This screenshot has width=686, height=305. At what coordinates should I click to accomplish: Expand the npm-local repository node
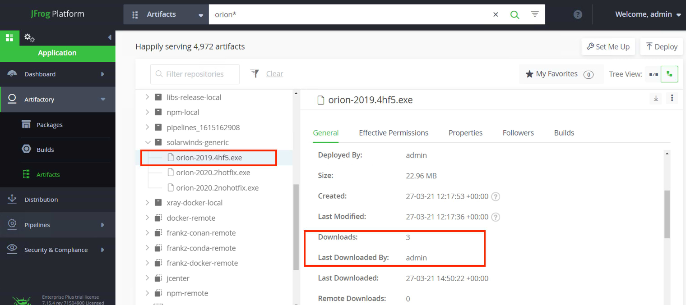click(x=147, y=112)
